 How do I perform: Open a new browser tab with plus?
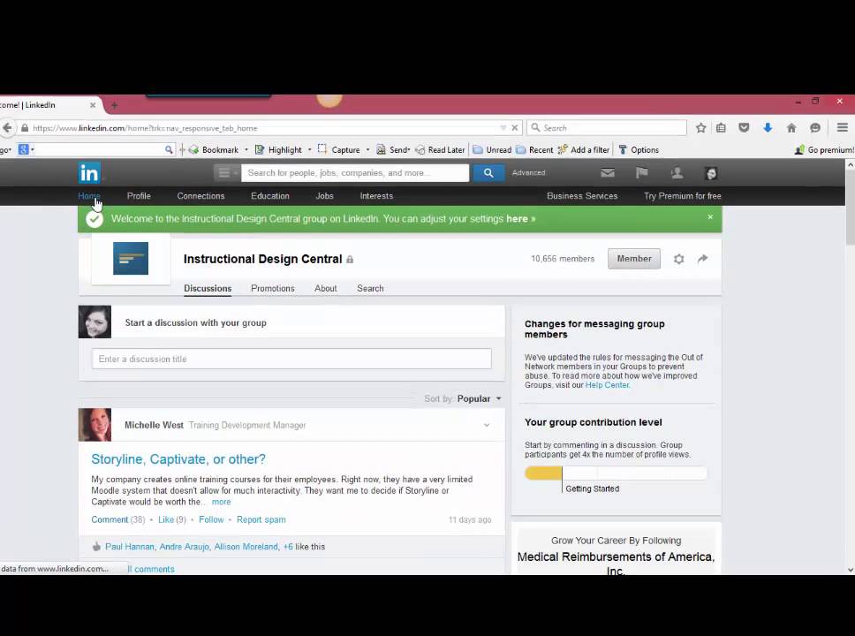(x=114, y=105)
